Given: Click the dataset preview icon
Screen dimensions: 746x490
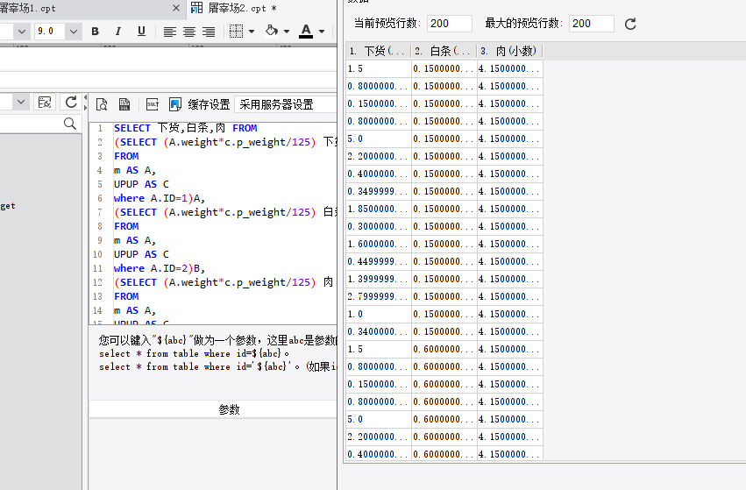Looking at the screenshot, I should (102, 104).
